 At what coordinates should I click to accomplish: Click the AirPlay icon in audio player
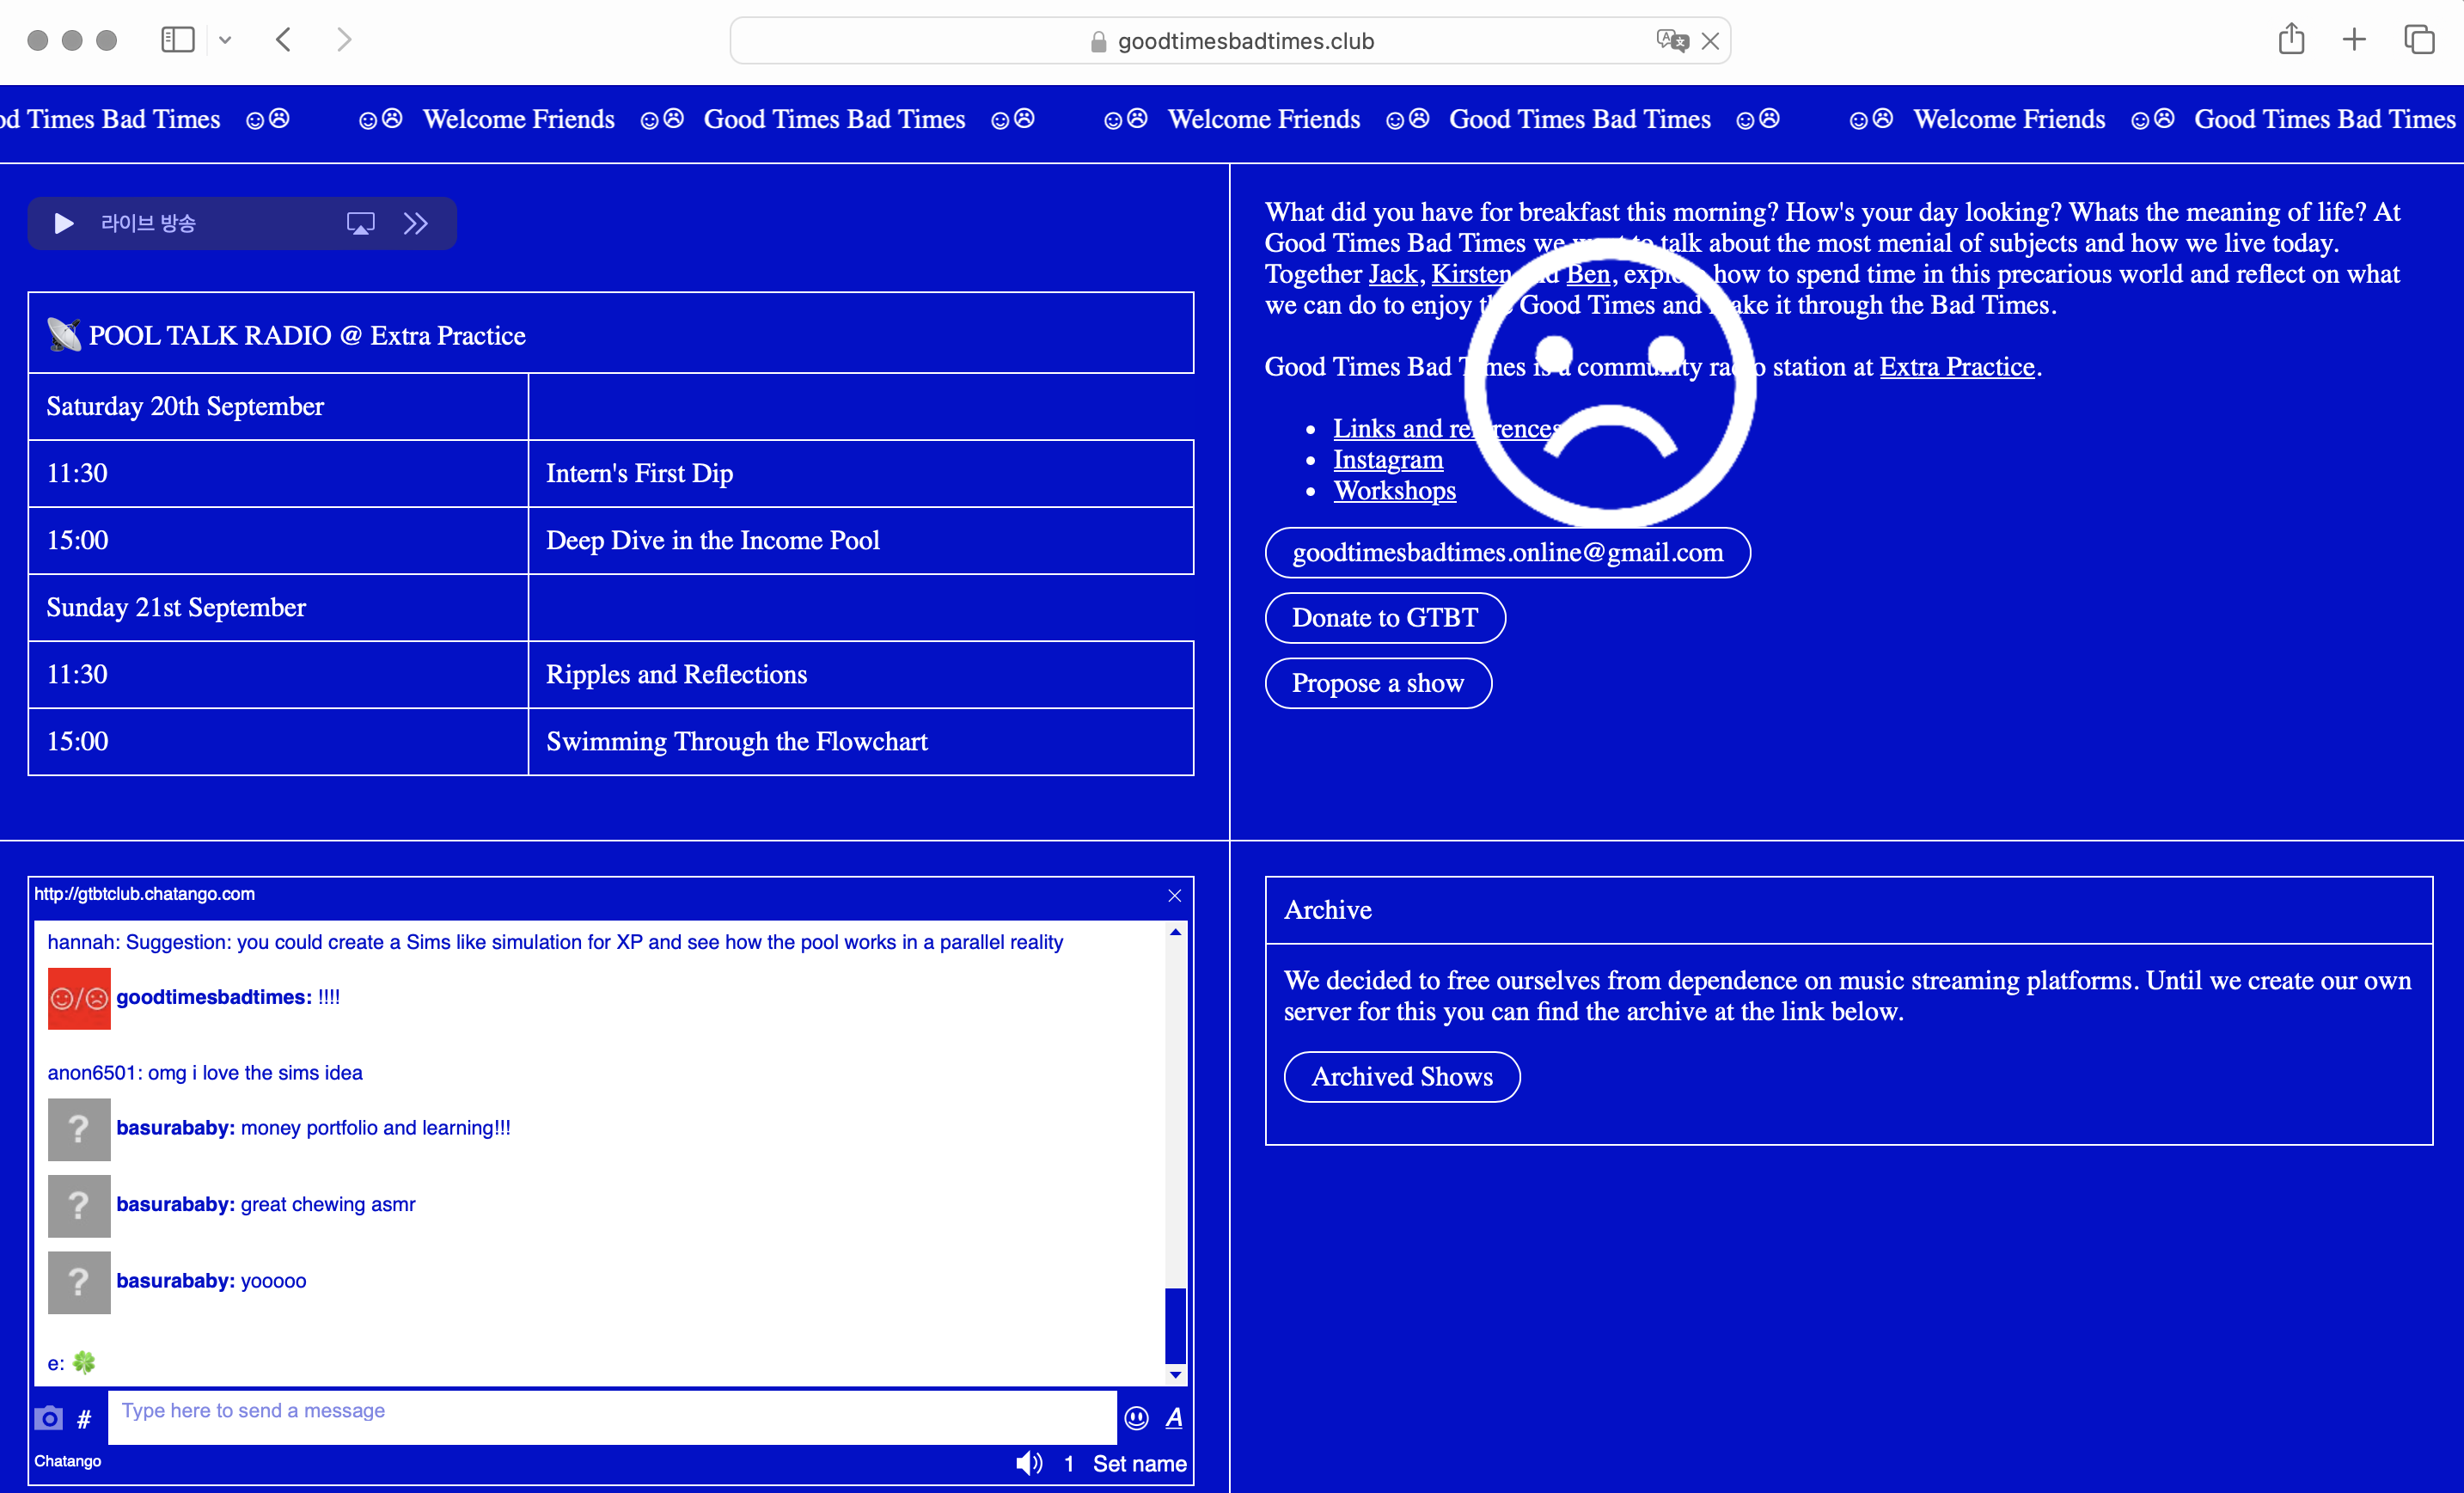(x=360, y=223)
